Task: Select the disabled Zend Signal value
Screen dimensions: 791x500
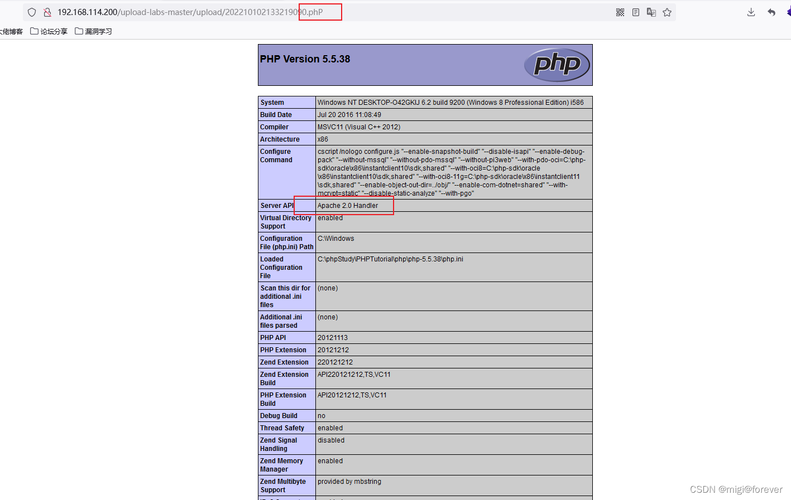Action: [331, 440]
